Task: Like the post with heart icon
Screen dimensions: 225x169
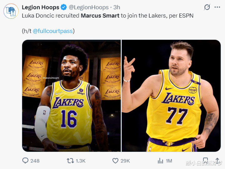Action: (x=115, y=161)
